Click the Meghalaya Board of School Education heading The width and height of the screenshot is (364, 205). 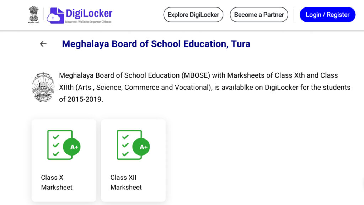click(156, 44)
